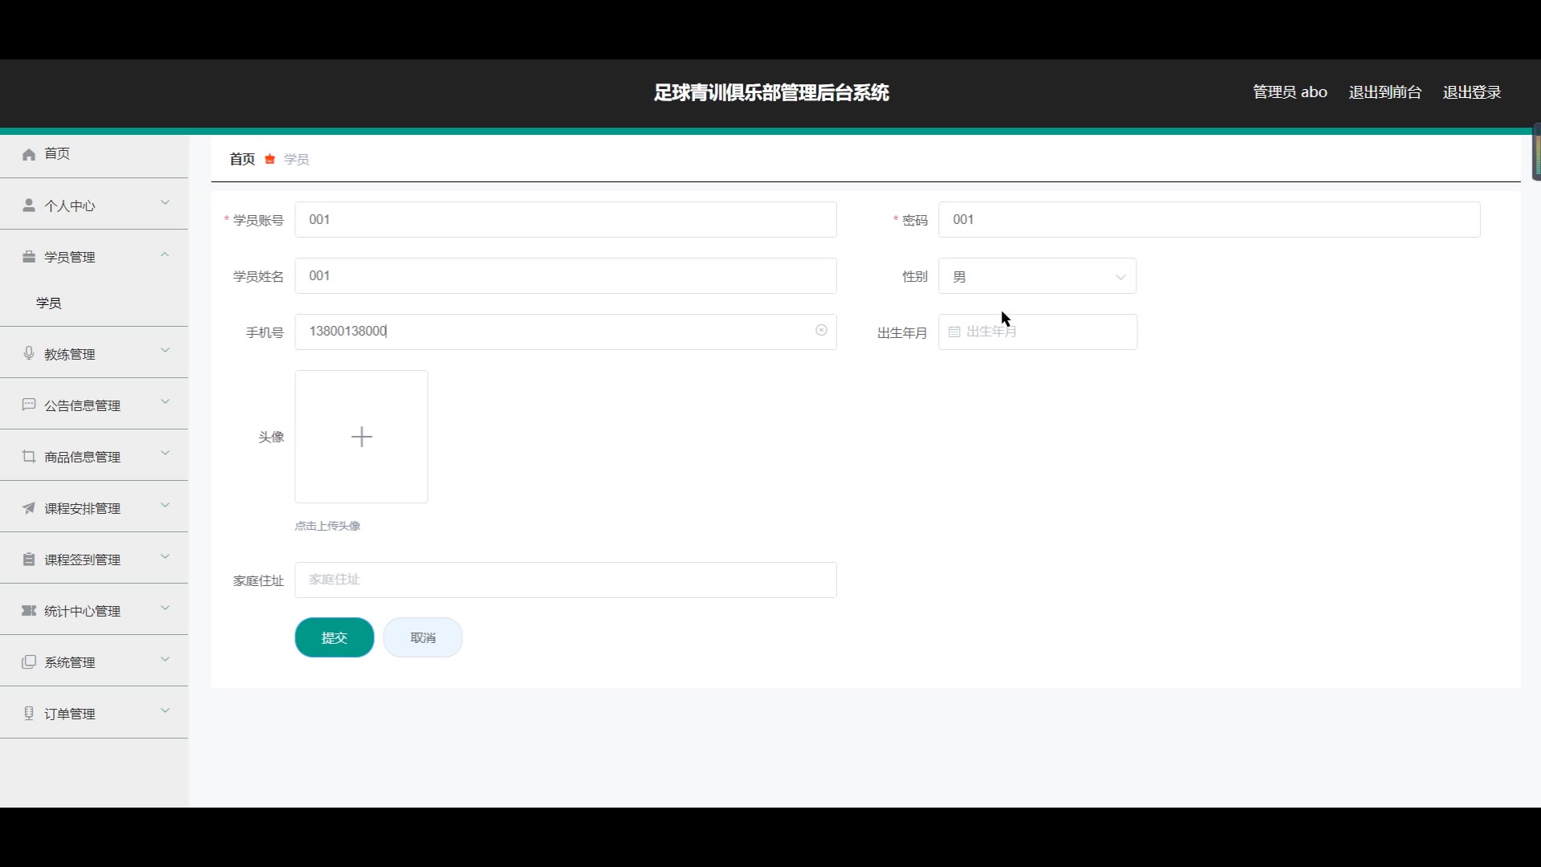Open the 性别 gender dropdown

coord(1037,276)
